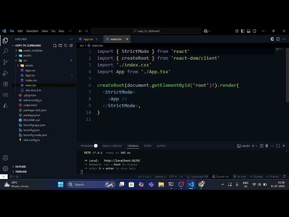
Task: Kill terminal with the trash icon
Action: coord(267,146)
